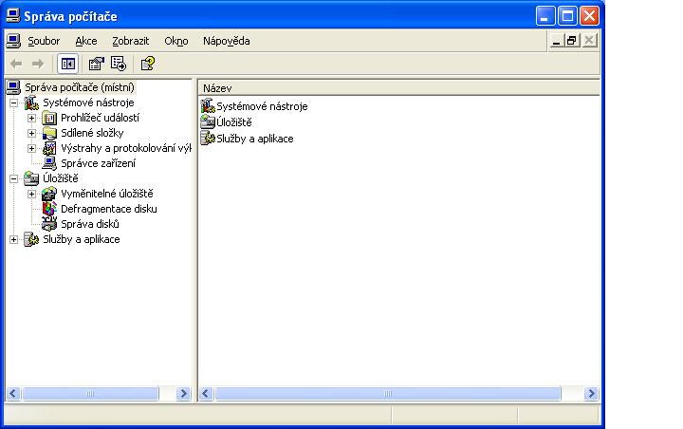Open the Zobrazit menu
The height and width of the screenshot is (429, 683).
coord(130,41)
